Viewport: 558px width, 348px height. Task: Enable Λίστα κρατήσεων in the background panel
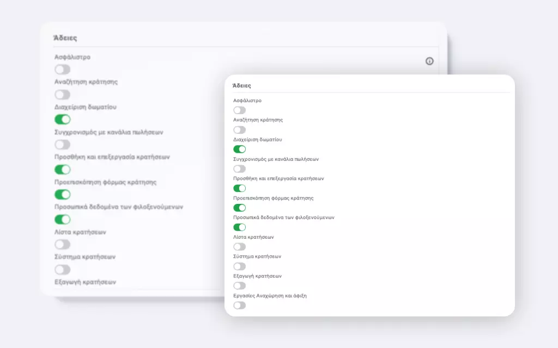pos(63,245)
